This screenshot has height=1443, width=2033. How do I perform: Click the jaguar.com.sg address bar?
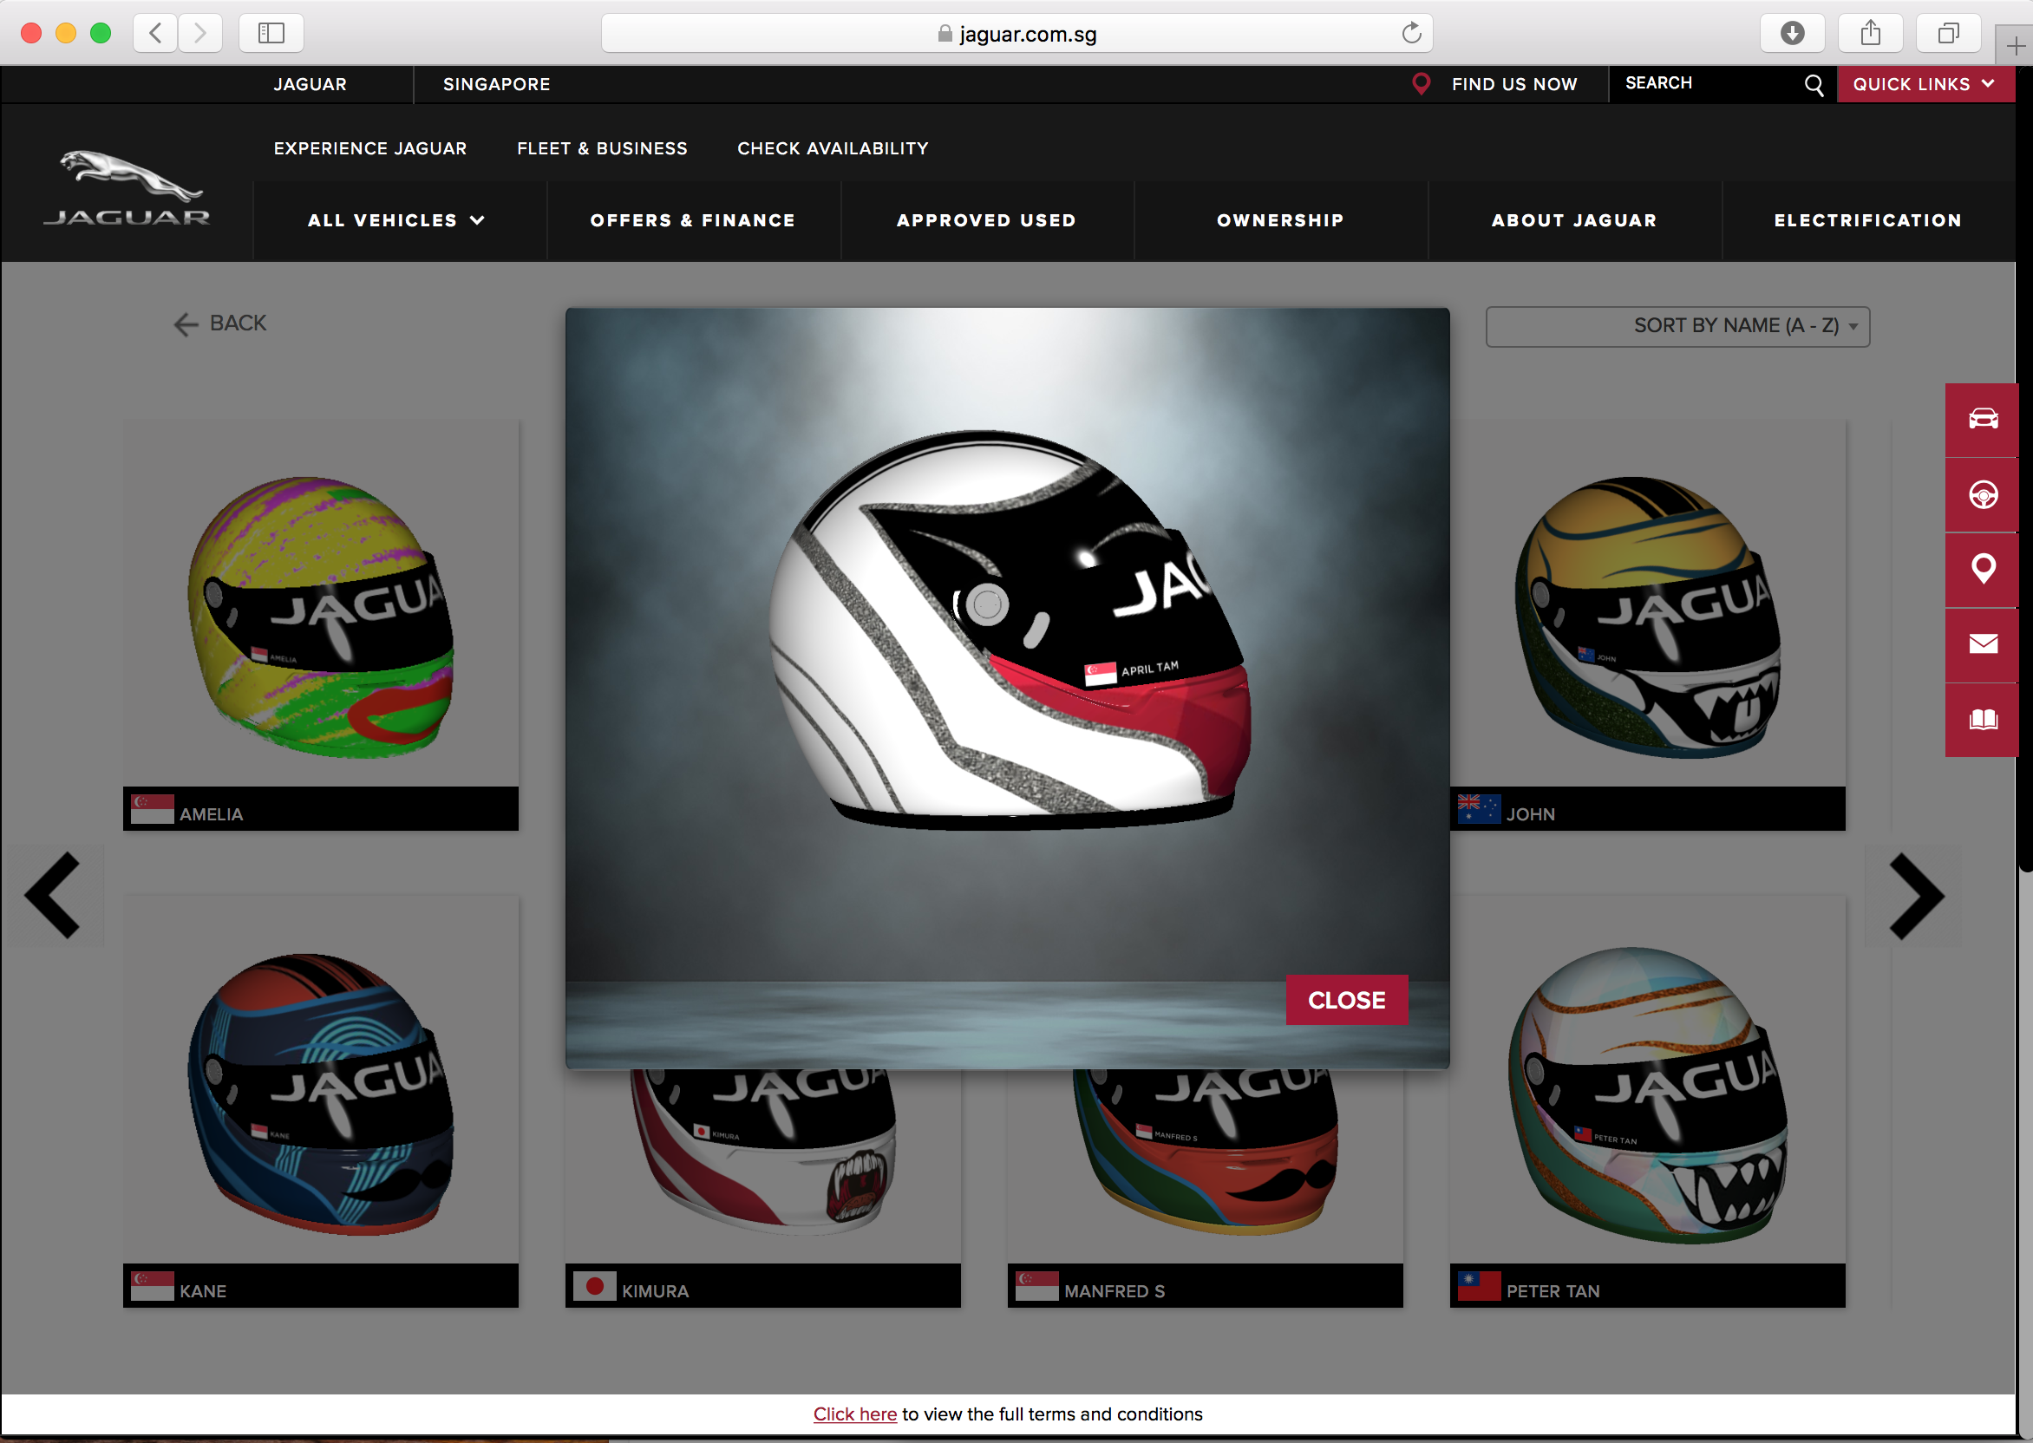pos(1017,34)
